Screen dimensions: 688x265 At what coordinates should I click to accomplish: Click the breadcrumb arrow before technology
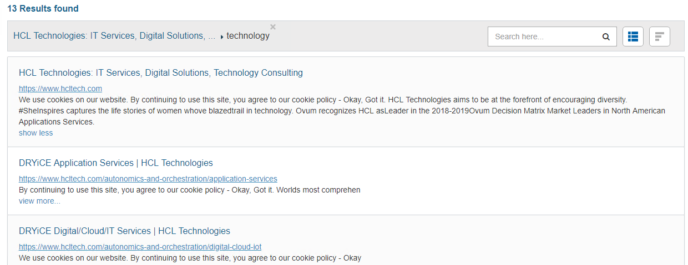pyautogui.click(x=222, y=37)
